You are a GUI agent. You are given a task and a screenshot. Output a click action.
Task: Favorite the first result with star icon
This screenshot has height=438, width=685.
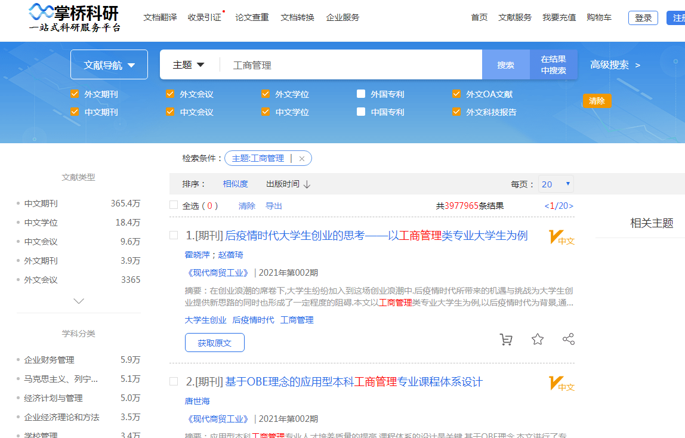pyautogui.click(x=538, y=340)
